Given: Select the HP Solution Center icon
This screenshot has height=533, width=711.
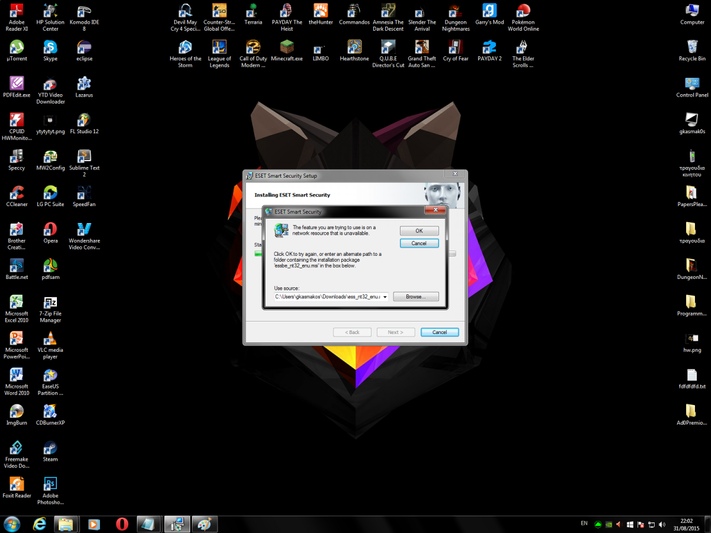Looking at the screenshot, I should pyautogui.click(x=50, y=18).
